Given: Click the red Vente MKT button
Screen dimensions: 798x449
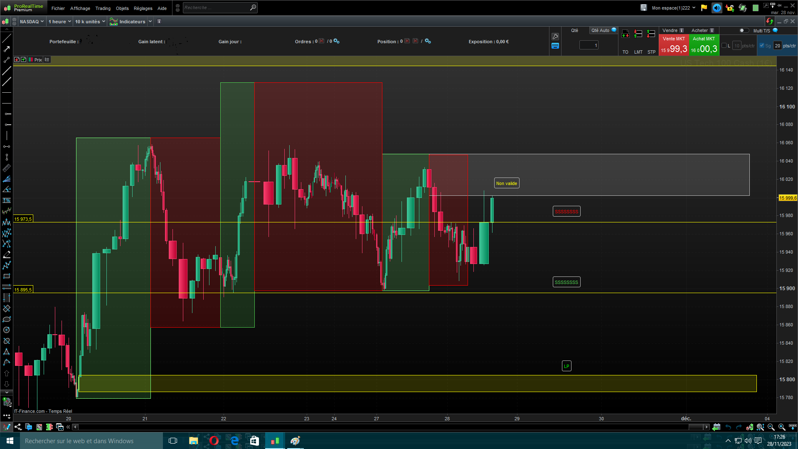Looking at the screenshot, I should click(674, 45).
